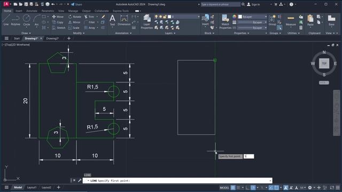
Task: Switch to the Annotate ribbon tab
Action: click(x=32, y=11)
